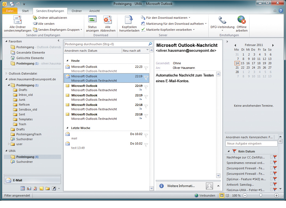Open the Calendar module from the navigation icons
This screenshot has height=208, width=286.
[23, 188]
